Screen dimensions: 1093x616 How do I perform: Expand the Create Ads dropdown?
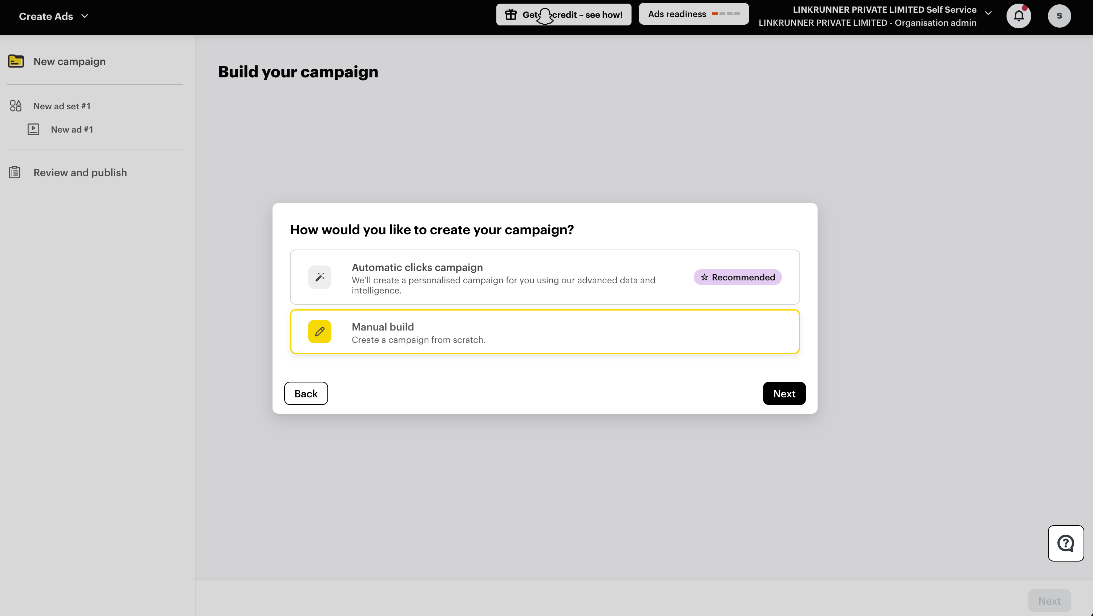(54, 16)
